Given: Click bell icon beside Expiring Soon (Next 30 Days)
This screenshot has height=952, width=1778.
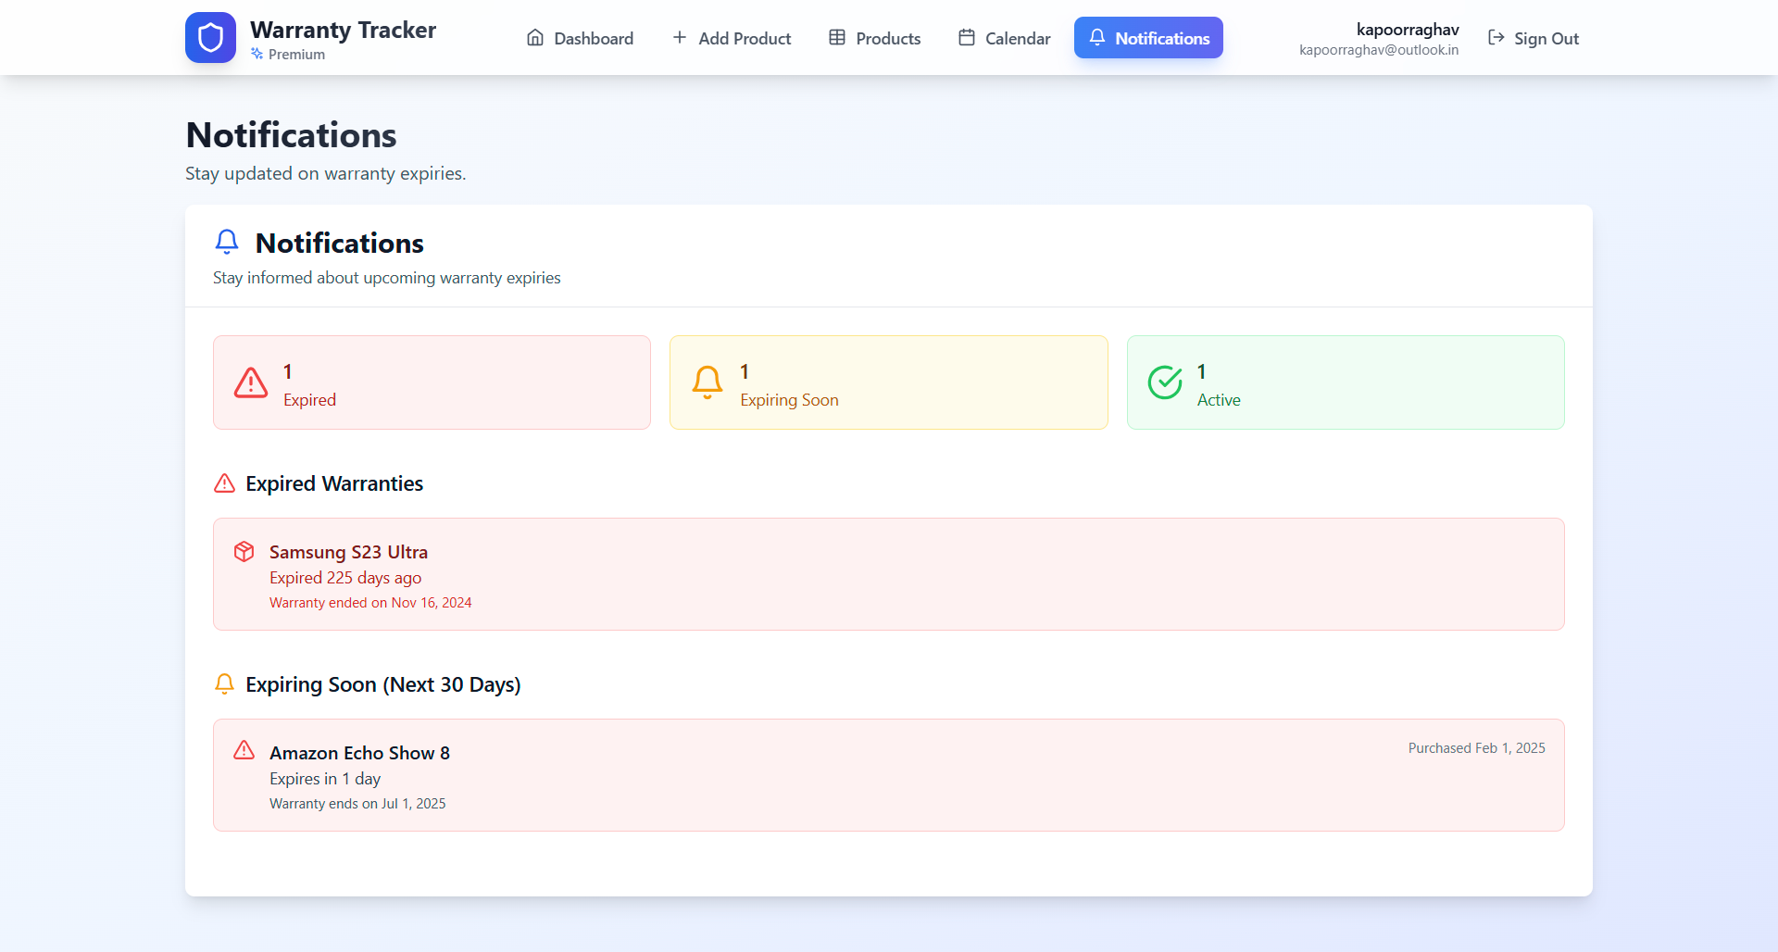Looking at the screenshot, I should (x=225, y=684).
